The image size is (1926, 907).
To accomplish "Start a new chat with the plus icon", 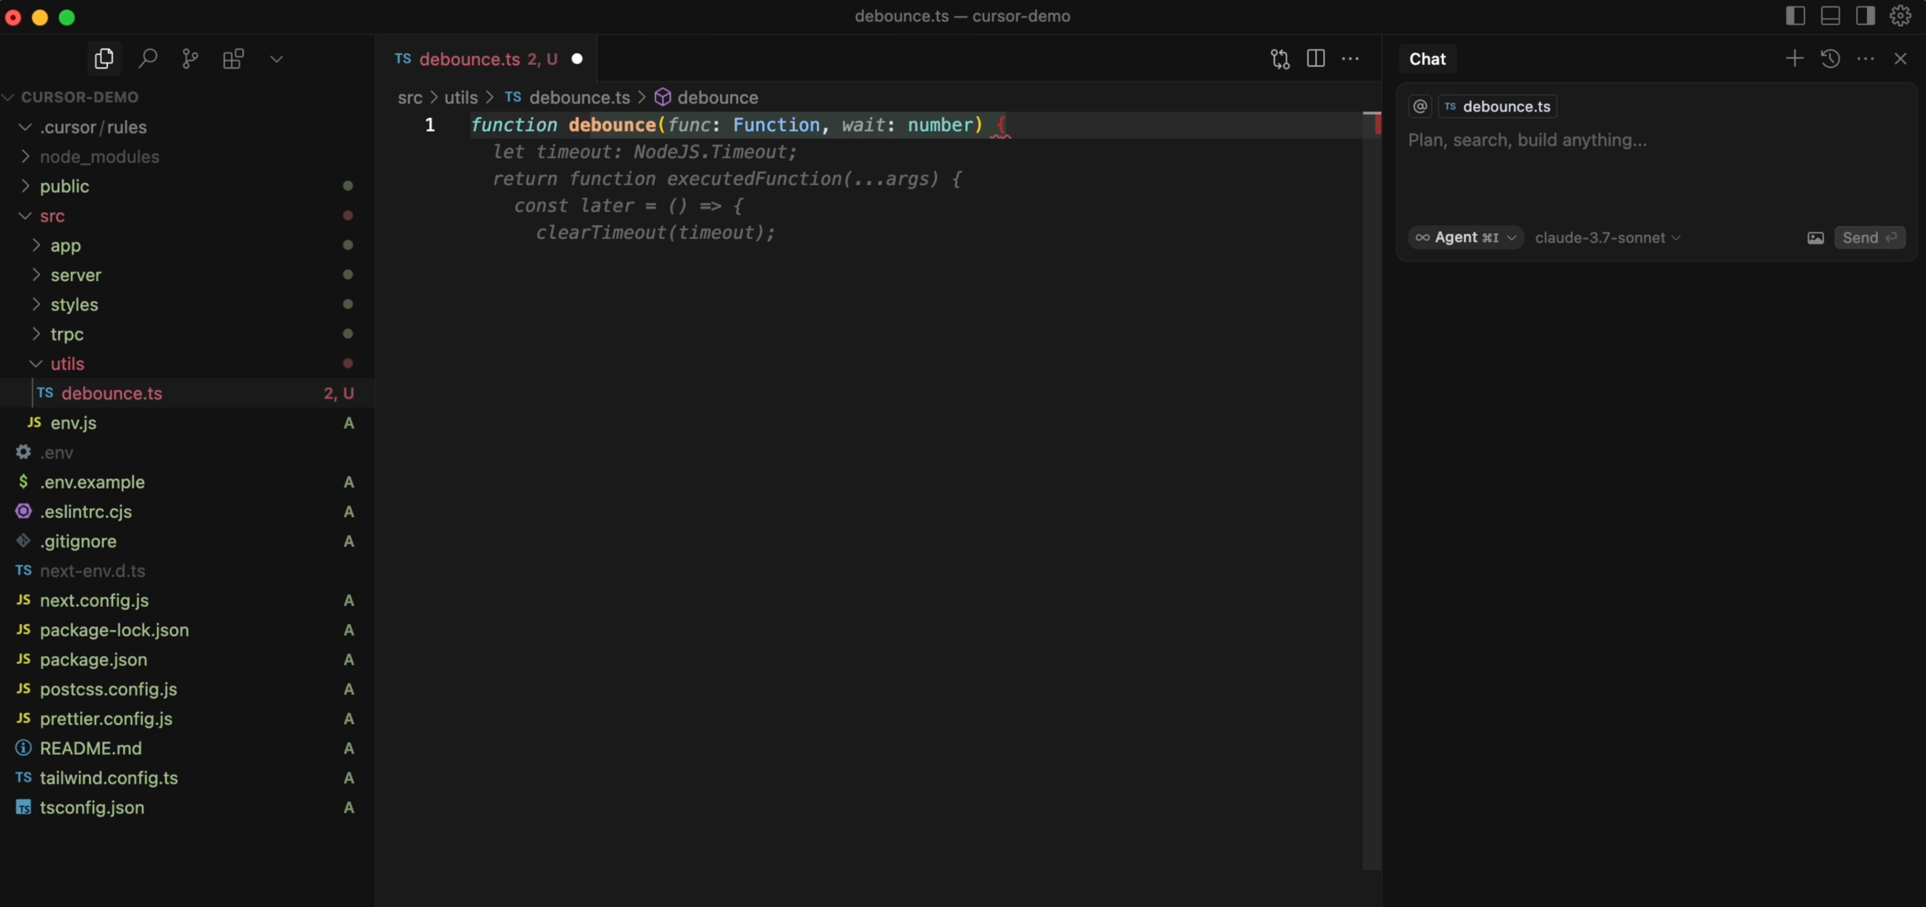I will tap(1794, 58).
